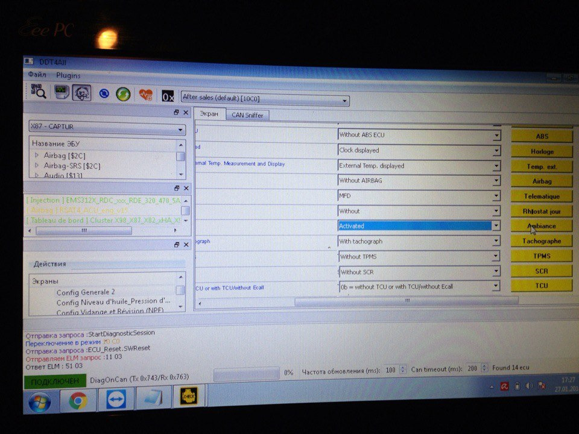
Task: Select the Injection EMS312X ECU entry
Action: point(103,200)
